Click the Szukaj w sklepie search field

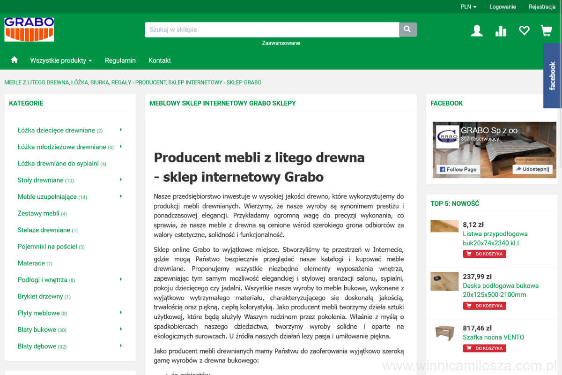272,30
